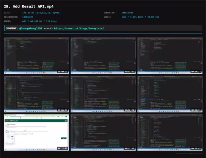Select the resolution value 1280x720
Image resolution: width=206 pixels, height=158 pixels.
click(x=28, y=17)
